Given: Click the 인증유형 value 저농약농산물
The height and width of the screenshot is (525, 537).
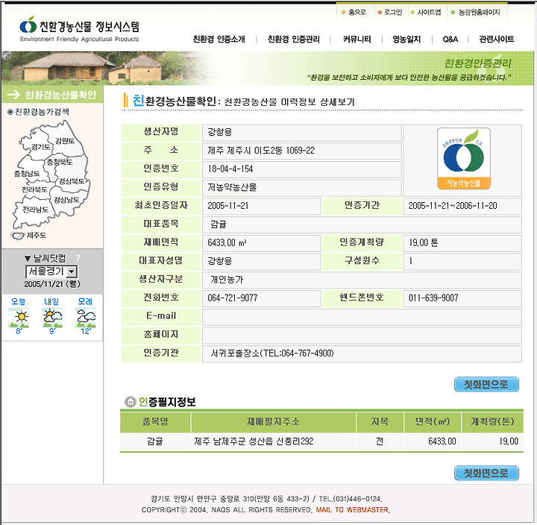Looking at the screenshot, I should [232, 187].
